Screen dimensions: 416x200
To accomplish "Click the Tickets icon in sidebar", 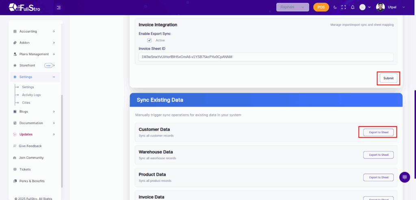I will click(15, 170).
